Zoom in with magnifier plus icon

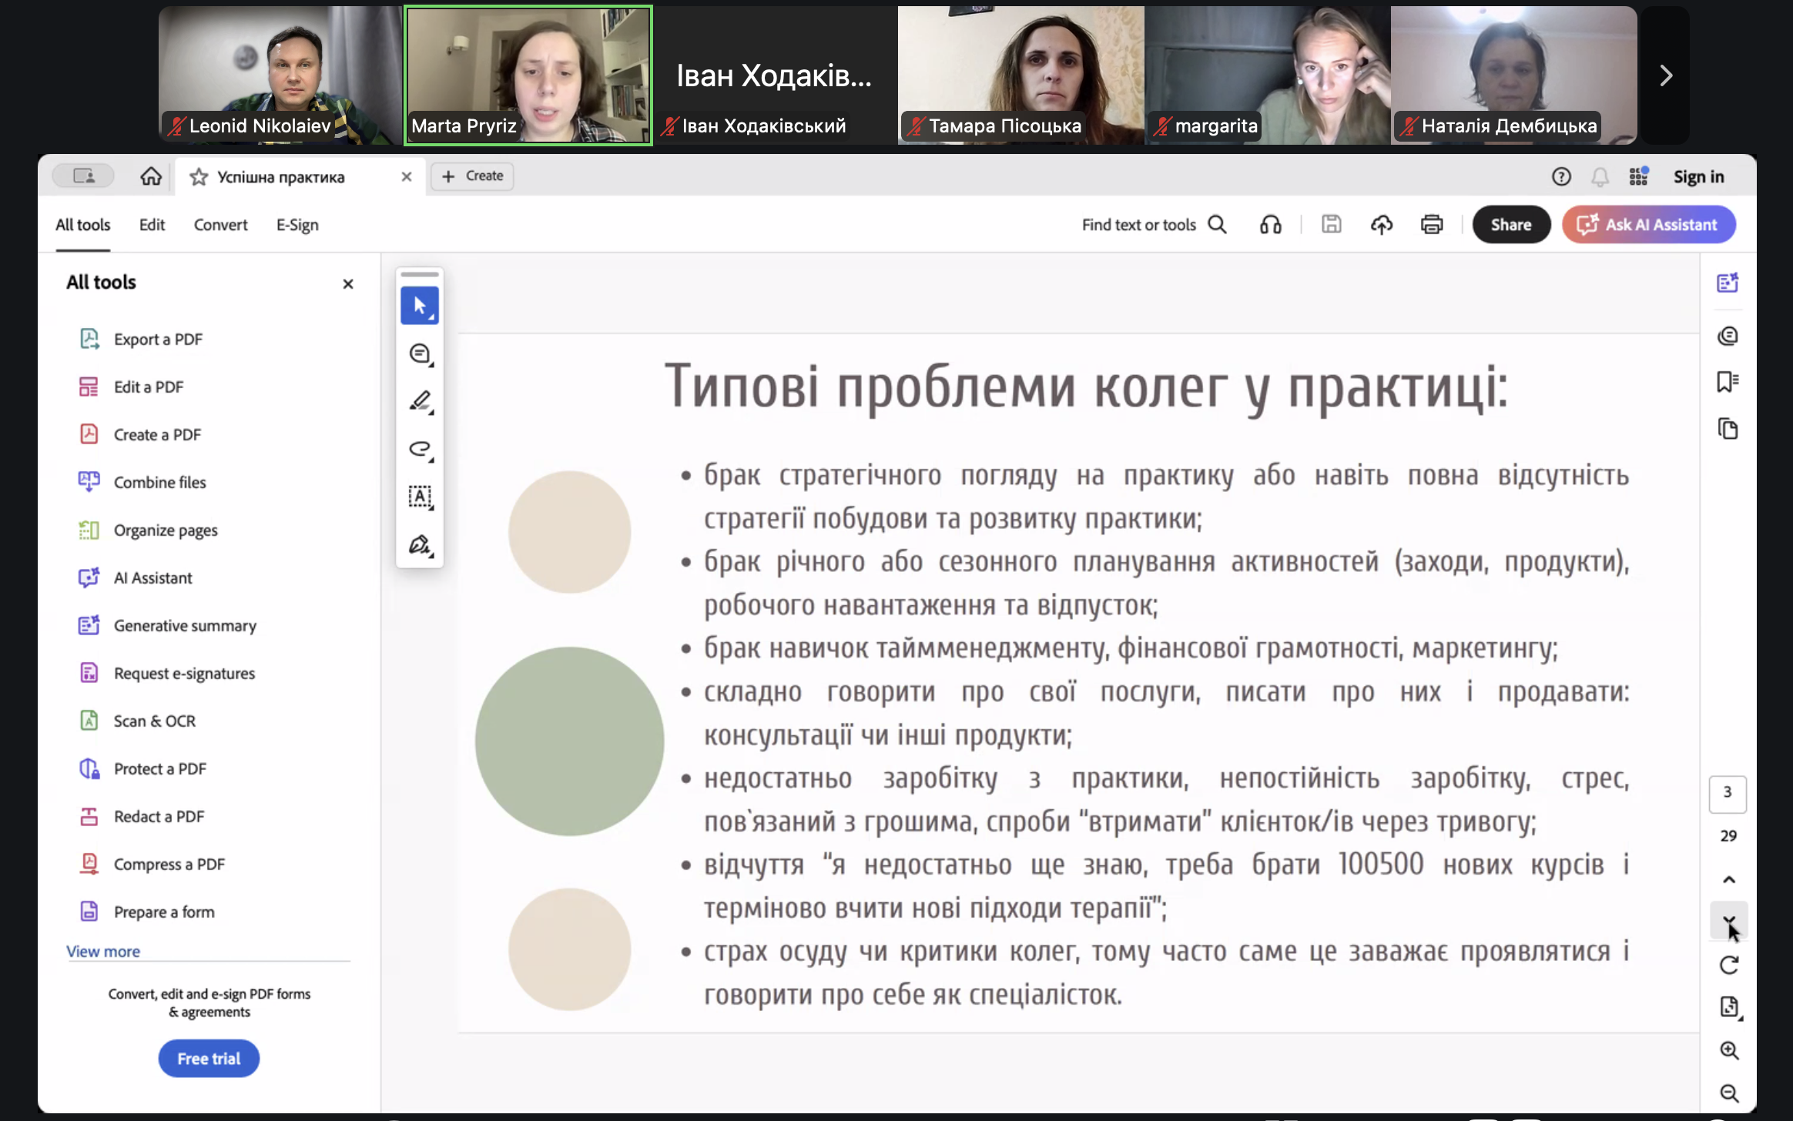1728,1051
